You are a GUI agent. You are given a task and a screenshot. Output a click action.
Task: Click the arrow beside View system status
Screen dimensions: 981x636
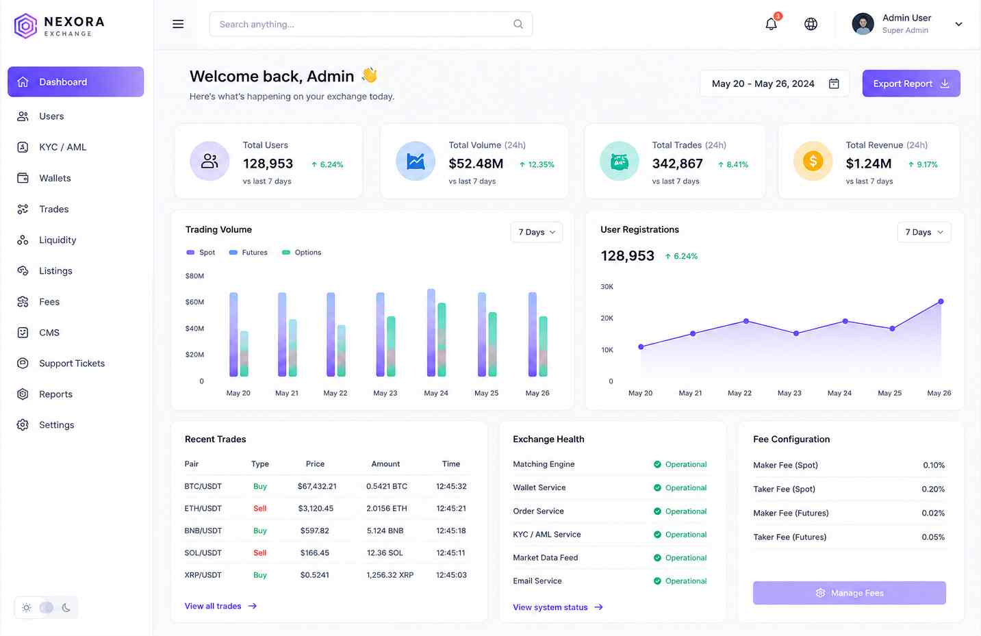click(599, 607)
